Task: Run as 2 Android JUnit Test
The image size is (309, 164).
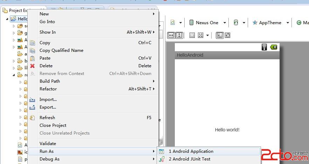Action: [209, 159]
